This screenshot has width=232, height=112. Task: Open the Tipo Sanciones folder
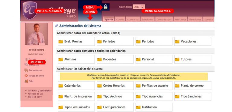(193, 96)
